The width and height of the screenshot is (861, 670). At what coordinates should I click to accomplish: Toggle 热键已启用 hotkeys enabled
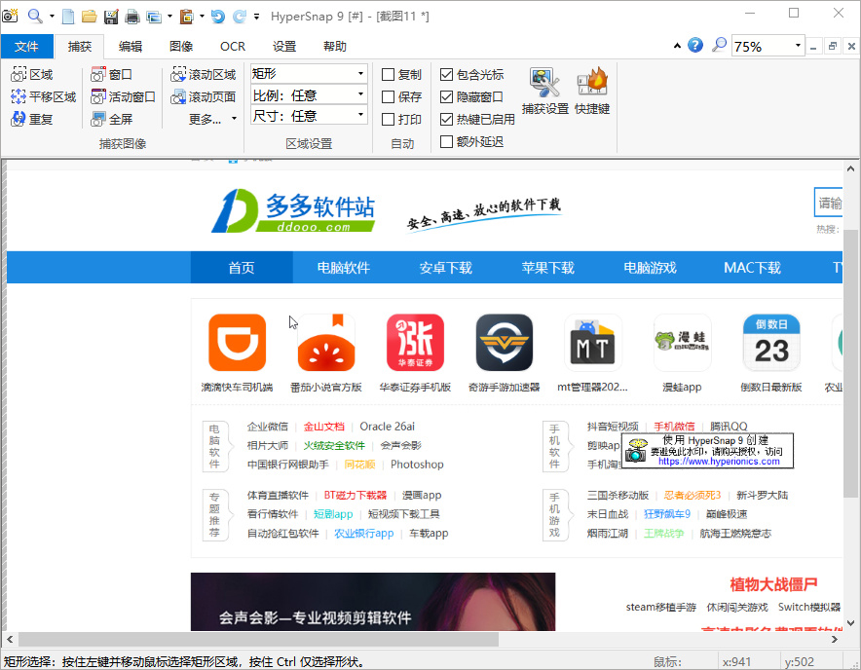click(446, 119)
